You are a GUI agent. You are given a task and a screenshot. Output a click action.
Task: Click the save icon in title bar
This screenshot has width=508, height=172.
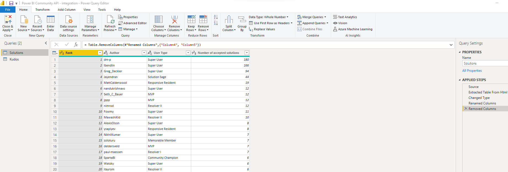[x=11, y=3]
